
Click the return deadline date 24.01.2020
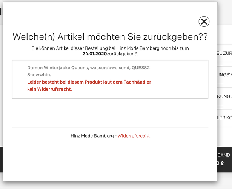click(95, 54)
